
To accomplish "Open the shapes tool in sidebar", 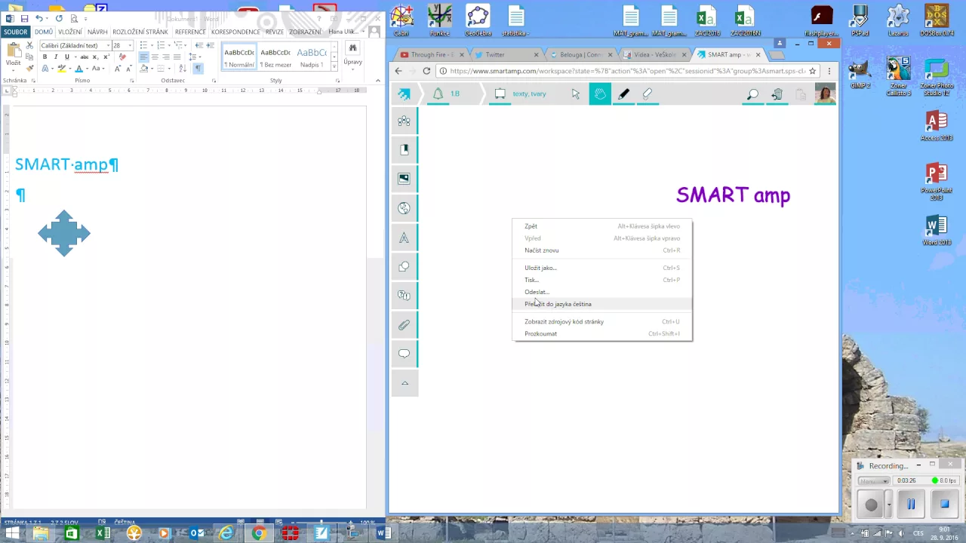I will [405, 266].
